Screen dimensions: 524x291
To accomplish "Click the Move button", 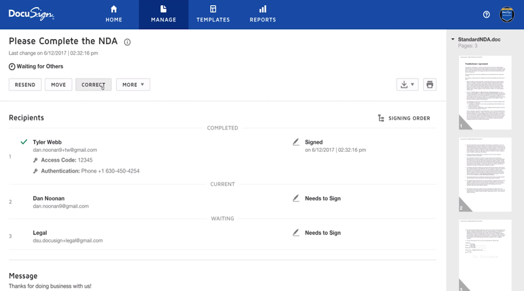I will [x=58, y=84].
